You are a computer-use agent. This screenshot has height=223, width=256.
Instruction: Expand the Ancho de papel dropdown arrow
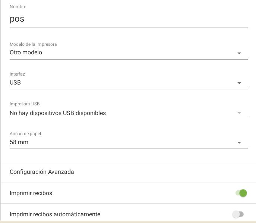click(239, 143)
